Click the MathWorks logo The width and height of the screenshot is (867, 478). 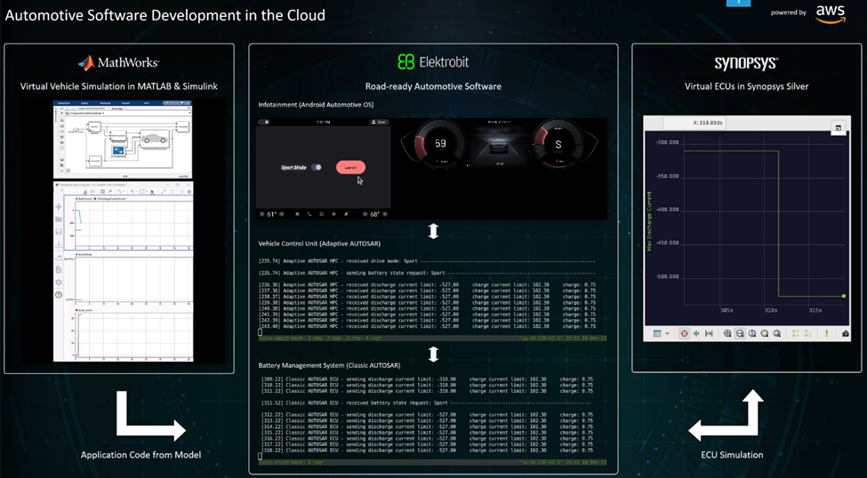pos(118,63)
